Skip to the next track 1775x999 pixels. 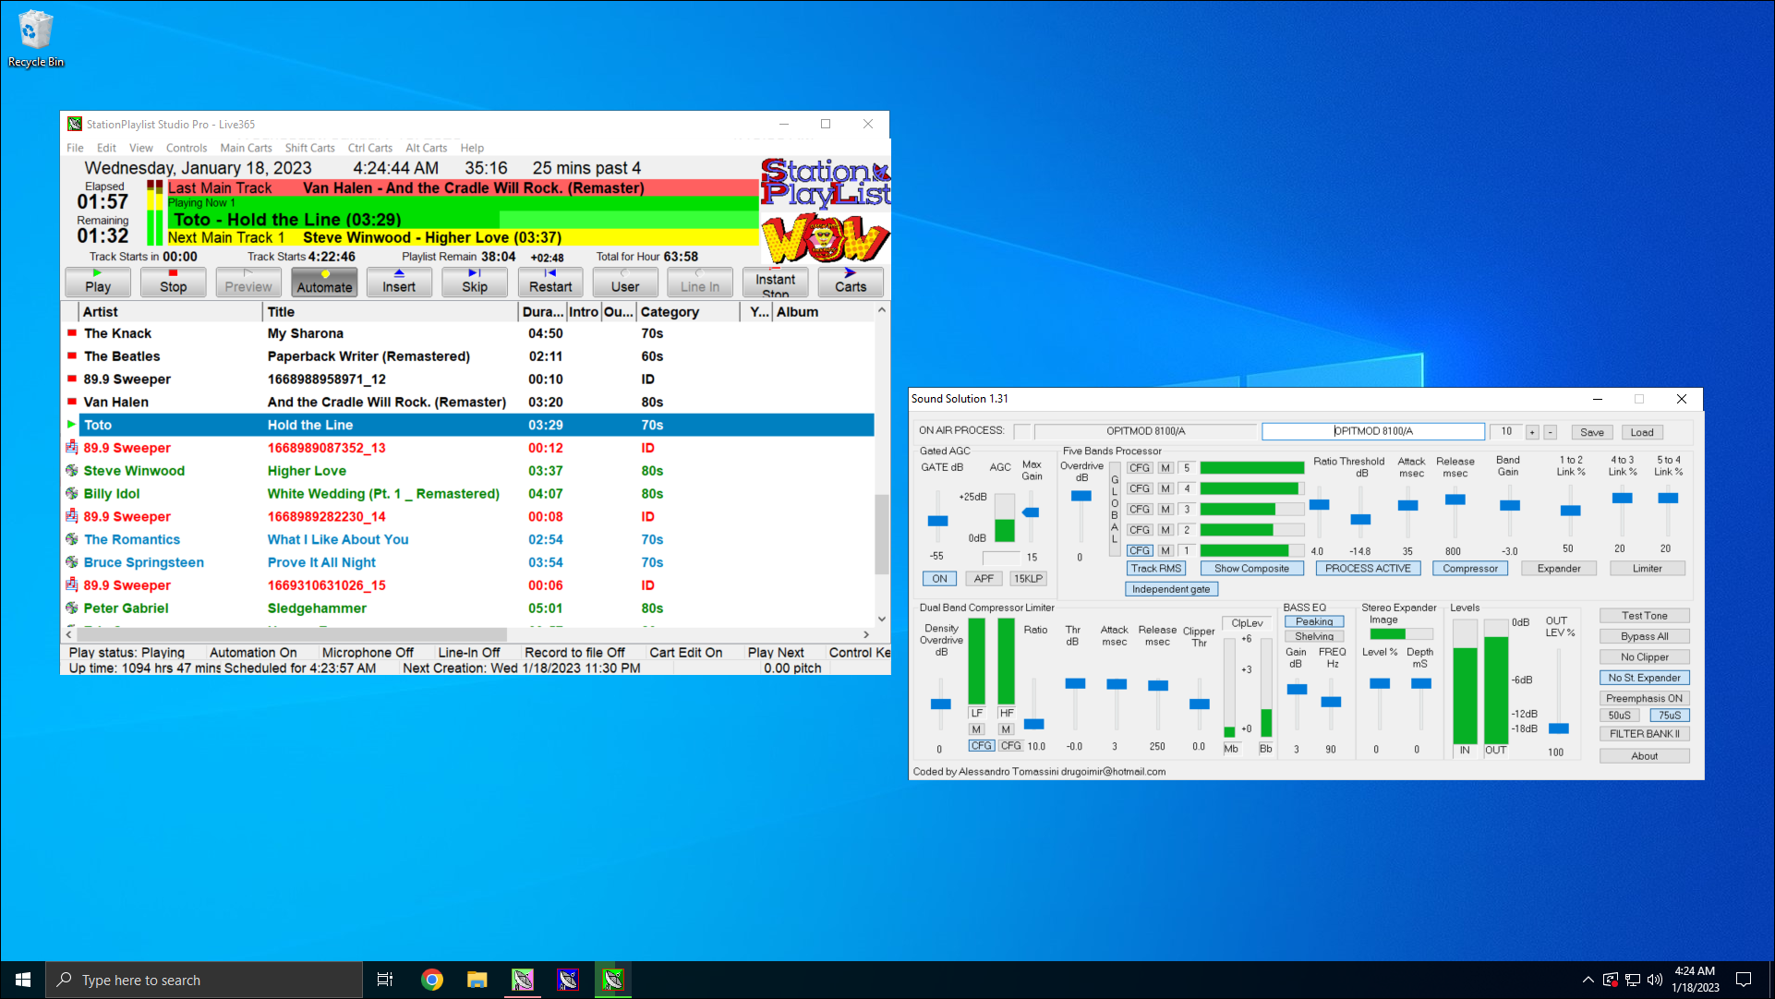tap(474, 282)
